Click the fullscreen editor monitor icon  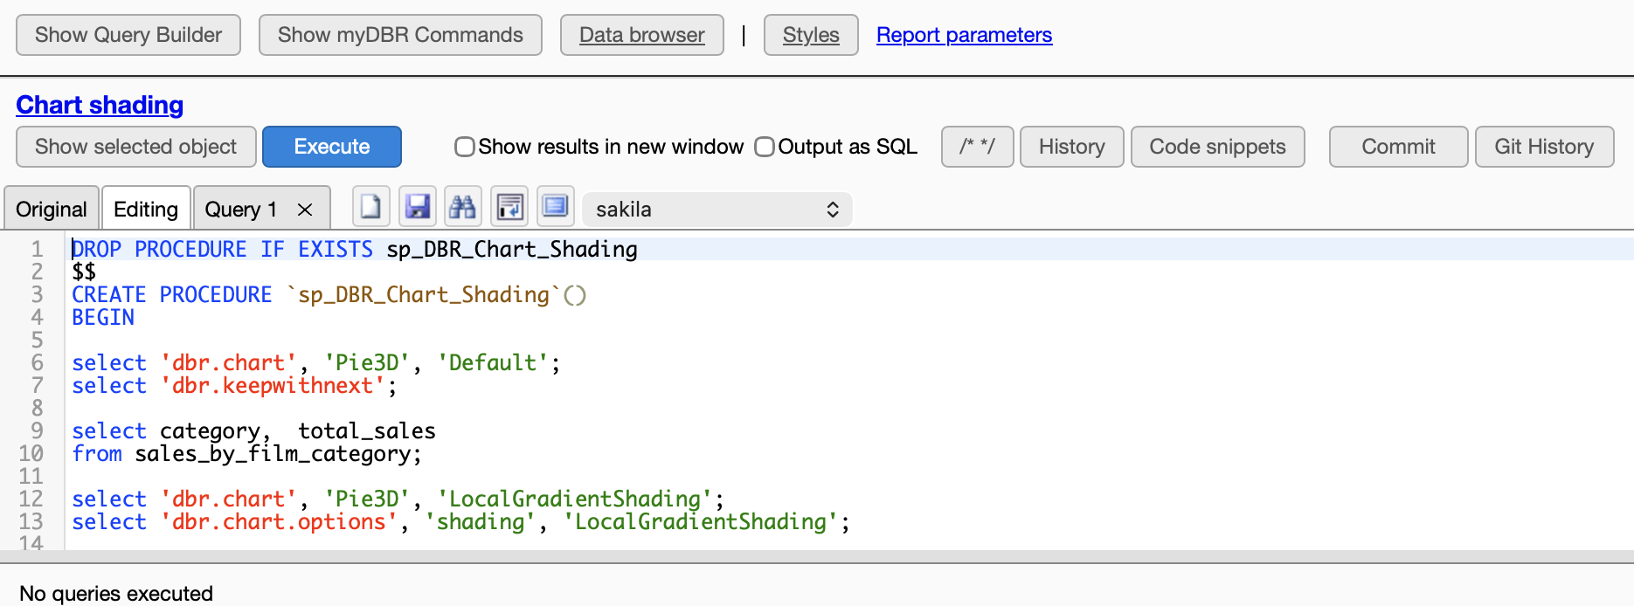tap(555, 208)
